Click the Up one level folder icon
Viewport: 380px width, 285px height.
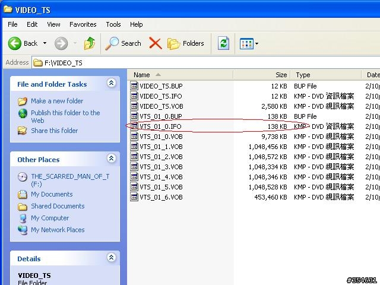point(90,43)
